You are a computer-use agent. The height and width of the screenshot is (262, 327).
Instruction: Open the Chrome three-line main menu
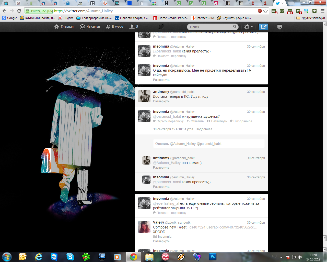pos(323,11)
